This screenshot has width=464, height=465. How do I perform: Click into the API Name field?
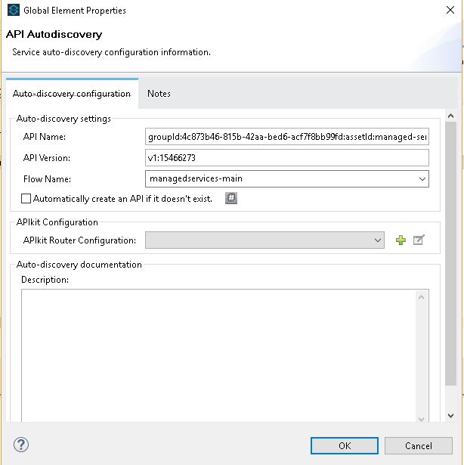[x=287, y=137]
